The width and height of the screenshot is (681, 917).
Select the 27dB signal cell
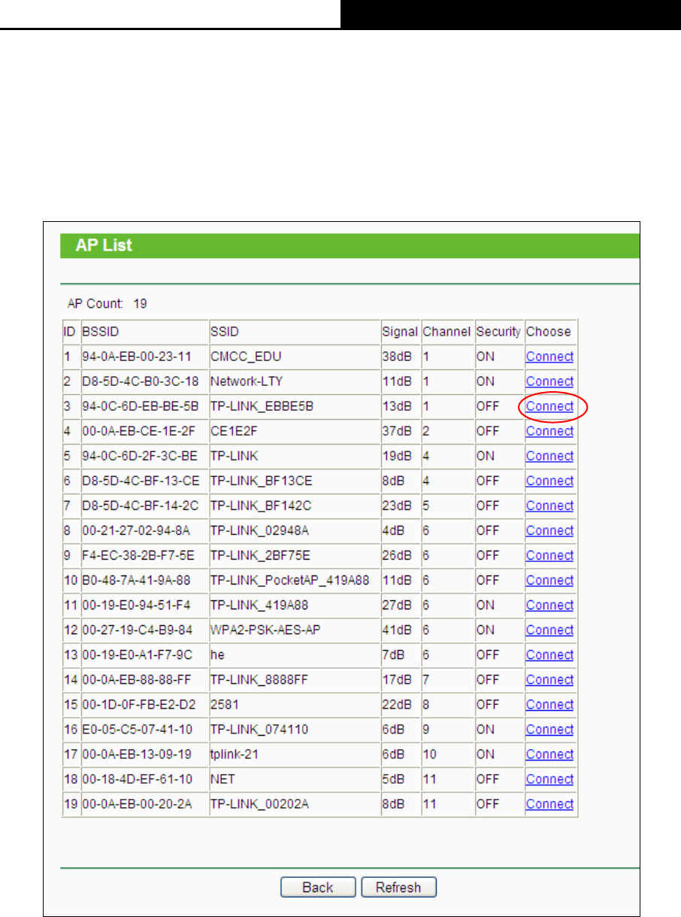397,605
